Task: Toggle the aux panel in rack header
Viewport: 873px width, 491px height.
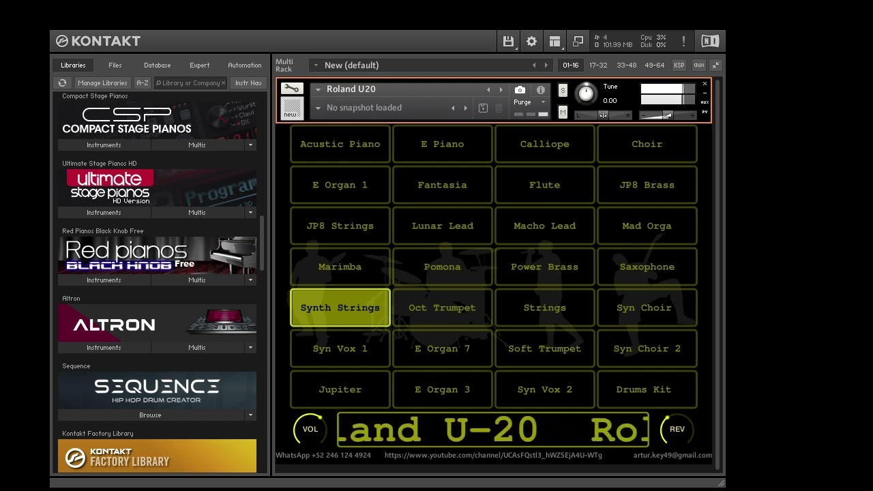Action: click(699, 65)
